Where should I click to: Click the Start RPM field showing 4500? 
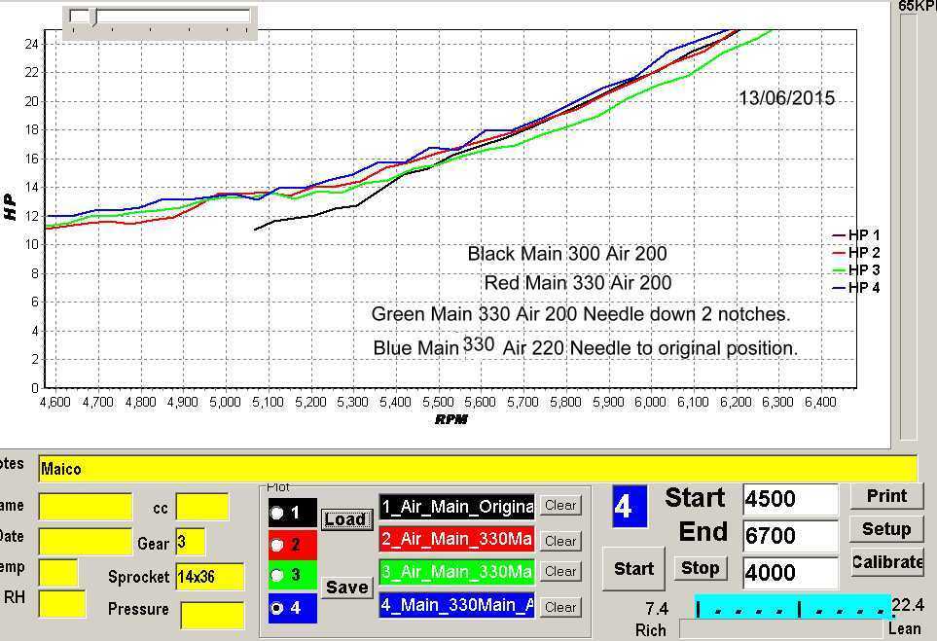[789, 499]
